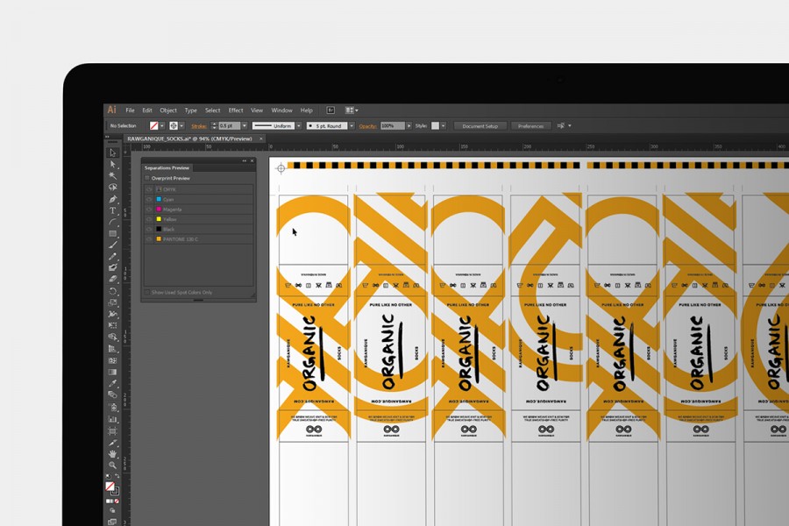
Task: Open the Effect menu
Action: pos(236,110)
